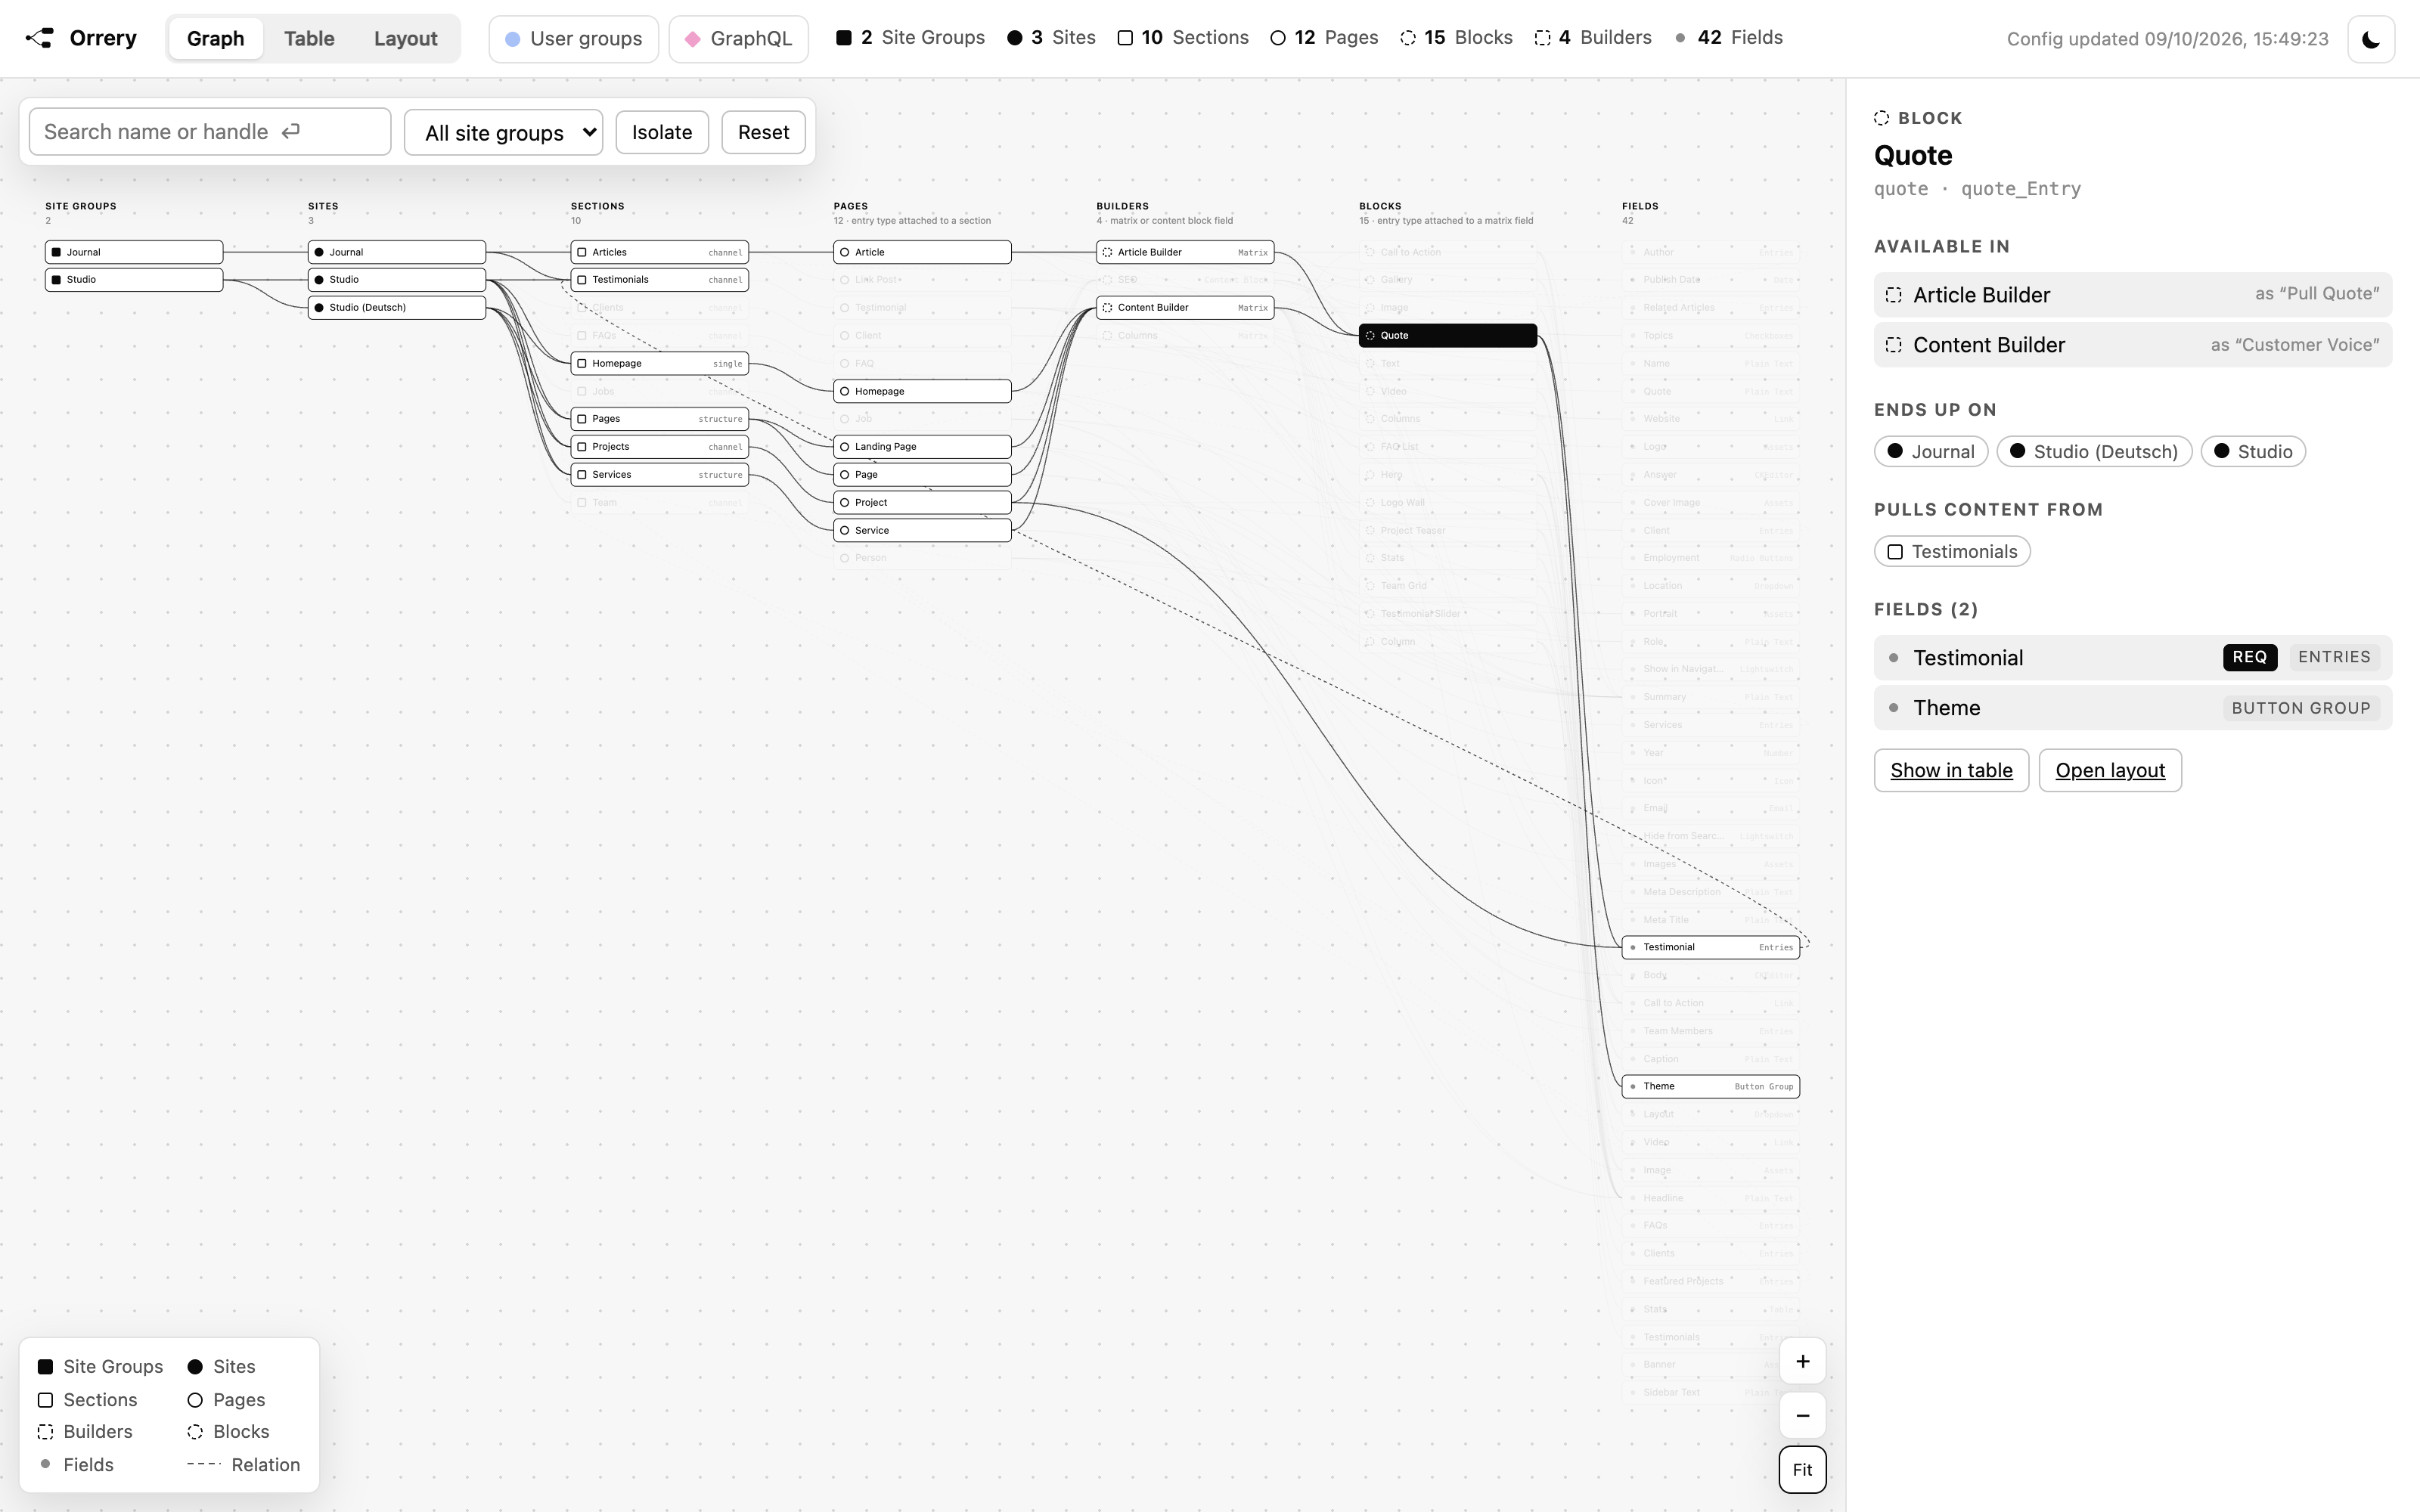2420x1512 pixels.
Task: Select the Landing Page node
Action: pyautogui.click(x=922, y=446)
